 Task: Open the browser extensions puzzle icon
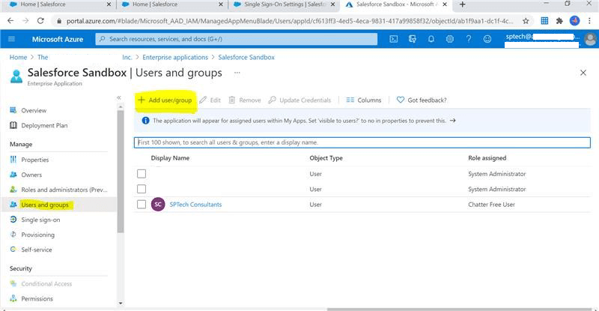coord(559,21)
